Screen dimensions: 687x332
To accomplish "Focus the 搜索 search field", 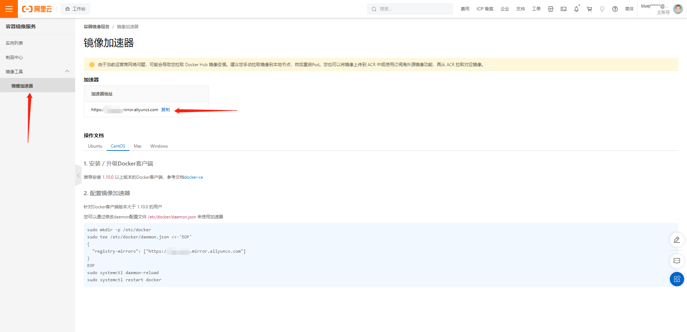I will (410, 9).
